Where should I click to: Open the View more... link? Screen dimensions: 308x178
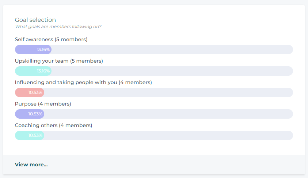tap(31, 165)
